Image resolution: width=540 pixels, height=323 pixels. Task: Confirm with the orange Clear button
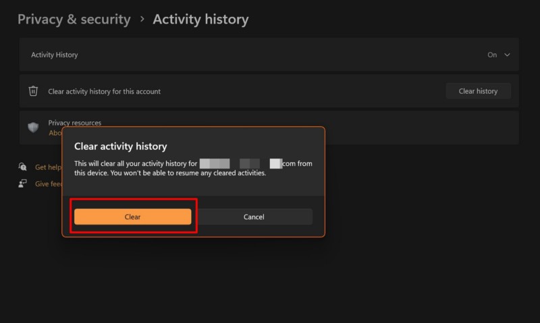click(133, 216)
